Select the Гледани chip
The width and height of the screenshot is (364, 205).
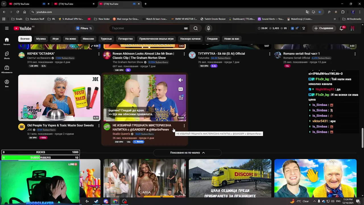coord(212,39)
